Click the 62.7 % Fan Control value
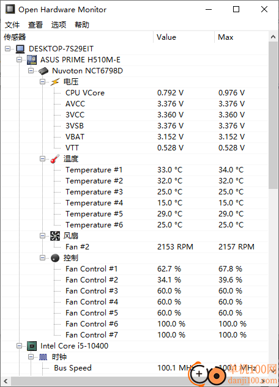The image size is (279, 387). (x=169, y=269)
